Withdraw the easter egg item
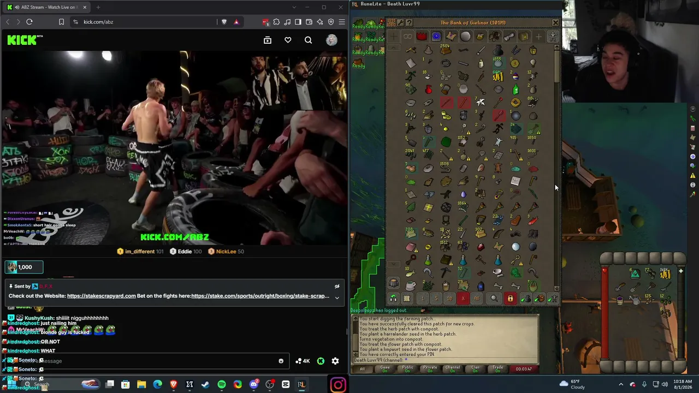This screenshot has width=699, height=393. coord(516,77)
